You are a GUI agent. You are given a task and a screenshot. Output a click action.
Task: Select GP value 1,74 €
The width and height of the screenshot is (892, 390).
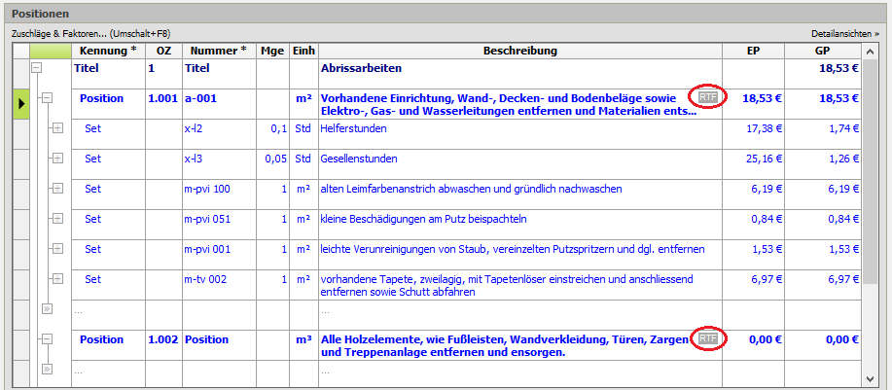(x=823, y=134)
